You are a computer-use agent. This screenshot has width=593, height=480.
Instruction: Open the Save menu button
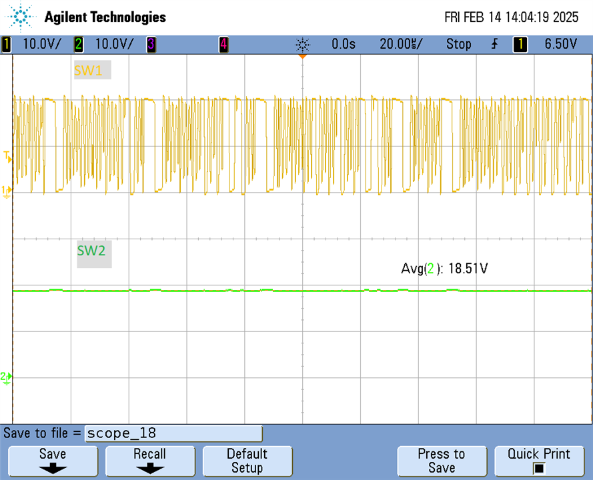click(x=53, y=461)
